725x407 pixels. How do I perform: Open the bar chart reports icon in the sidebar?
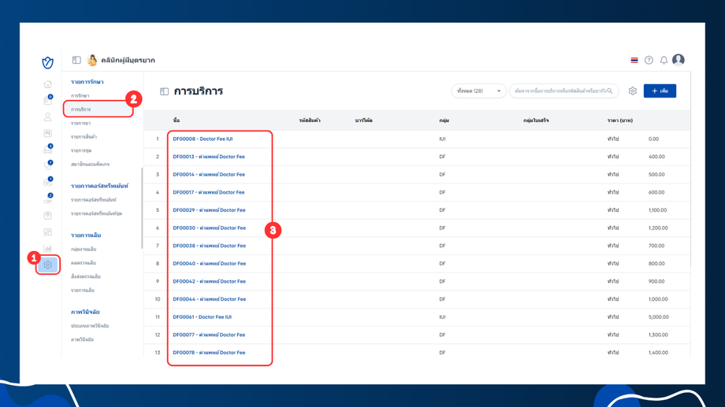tap(47, 249)
